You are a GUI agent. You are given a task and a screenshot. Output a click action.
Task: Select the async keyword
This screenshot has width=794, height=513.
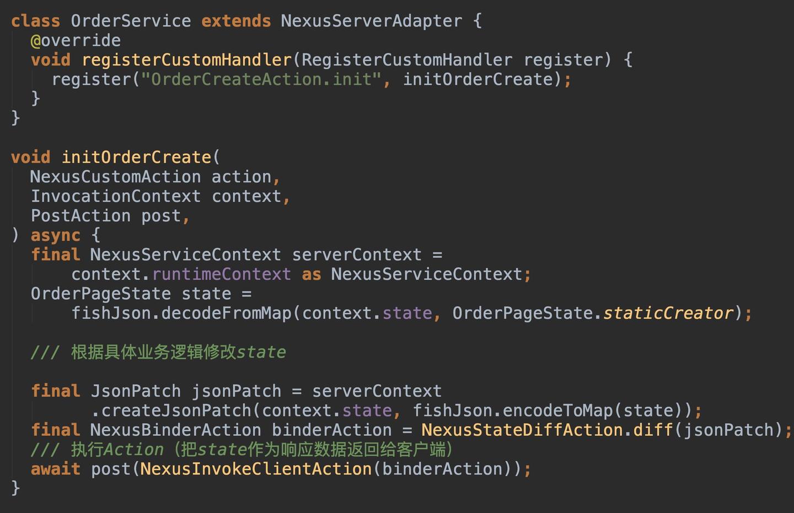(x=55, y=235)
